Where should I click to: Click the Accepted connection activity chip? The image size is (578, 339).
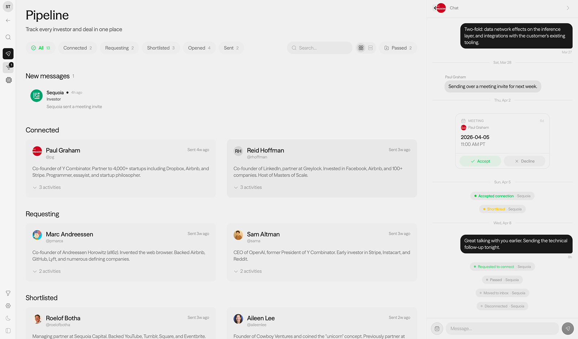coord(502,196)
